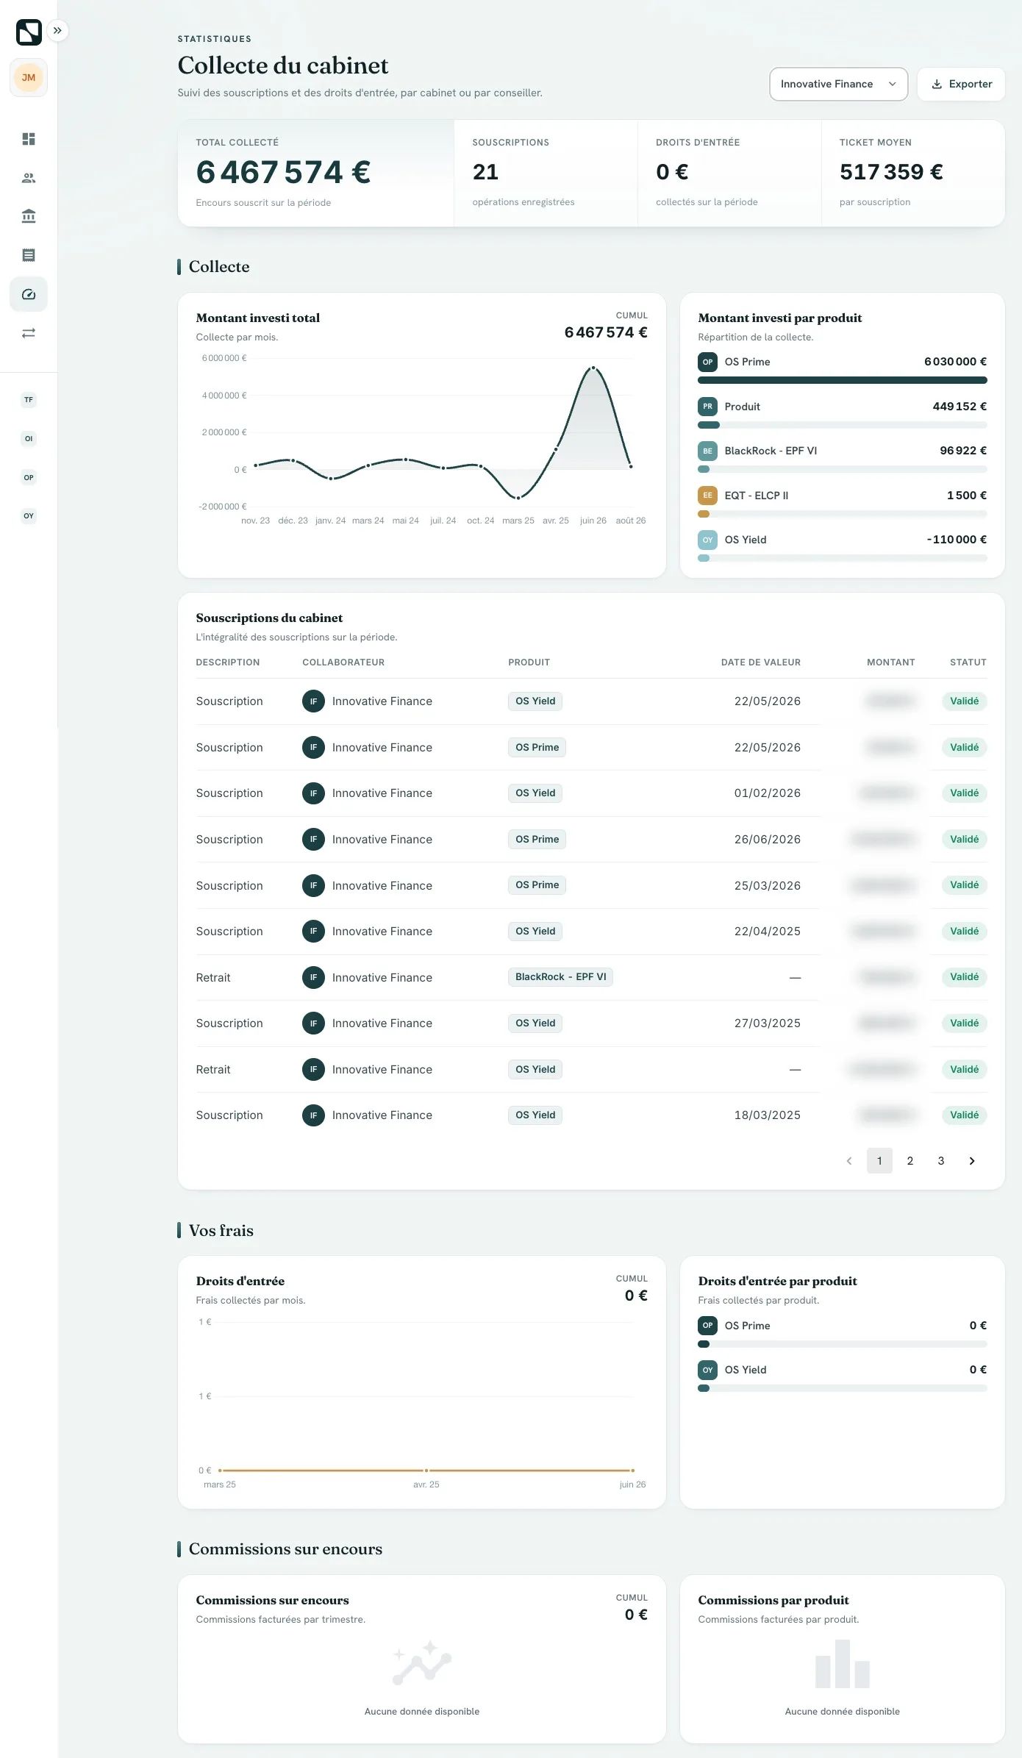This screenshot has height=1758, width=1022.
Task: Open the OI shortcut in the sidebar
Action: point(29,439)
